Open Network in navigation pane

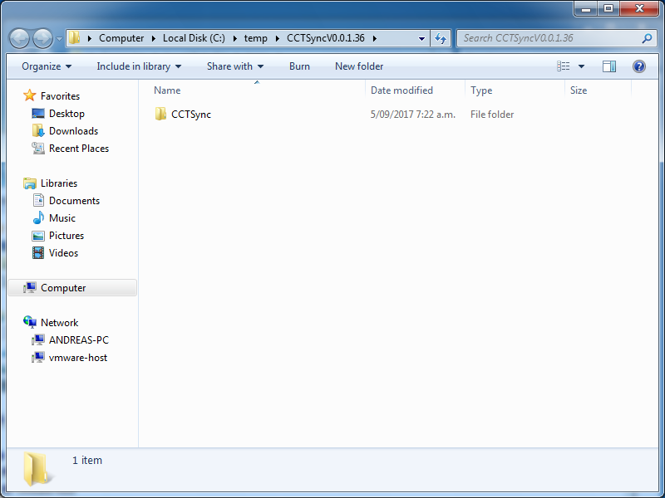point(59,323)
